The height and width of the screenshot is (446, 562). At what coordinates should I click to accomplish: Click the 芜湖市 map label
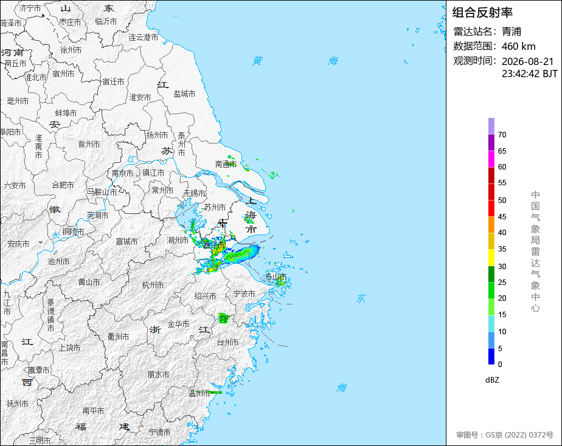97,215
